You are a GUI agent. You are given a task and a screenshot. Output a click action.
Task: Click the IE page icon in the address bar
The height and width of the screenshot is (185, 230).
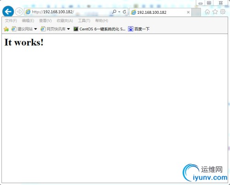(28, 12)
